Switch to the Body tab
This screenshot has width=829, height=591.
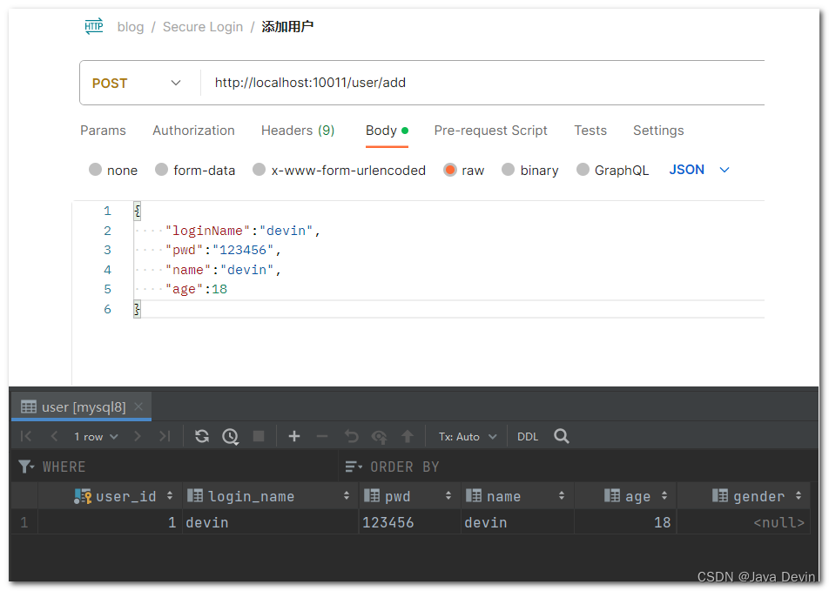[x=387, y=130]
